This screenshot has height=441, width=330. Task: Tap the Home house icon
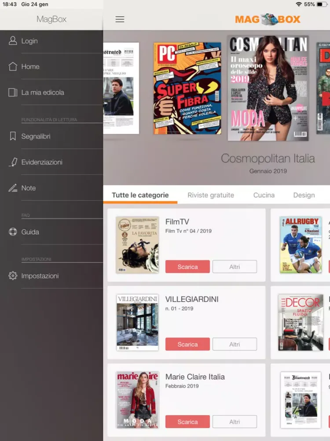13,67
